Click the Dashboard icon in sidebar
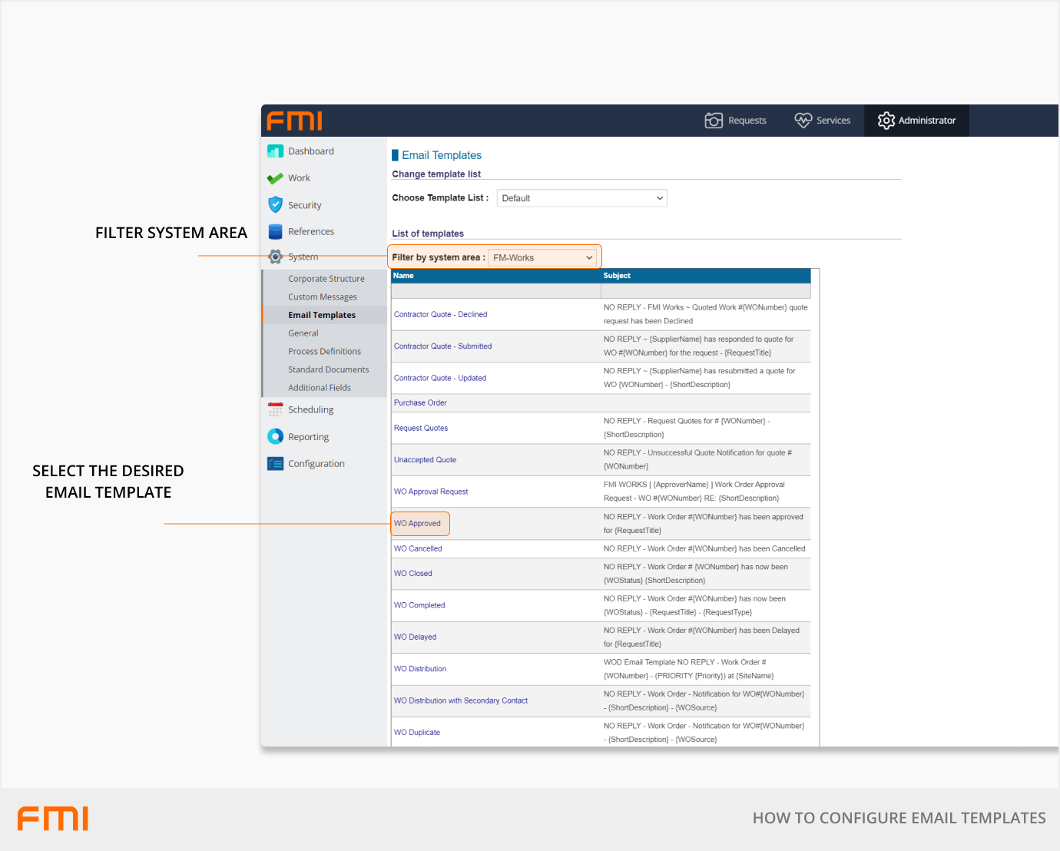Screen dimensions: 1060x851 [x=275, y=151]
